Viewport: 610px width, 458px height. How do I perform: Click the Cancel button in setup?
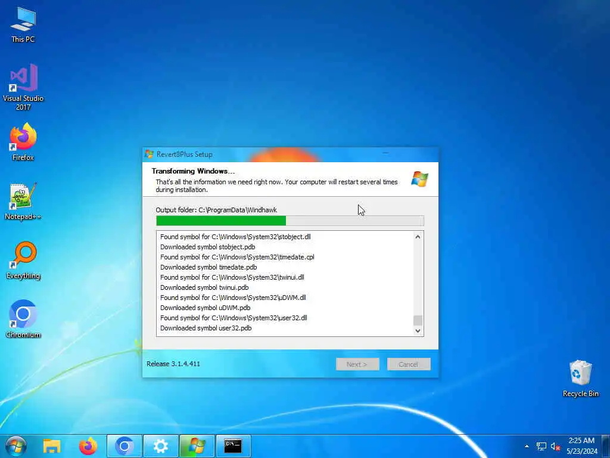409,364
